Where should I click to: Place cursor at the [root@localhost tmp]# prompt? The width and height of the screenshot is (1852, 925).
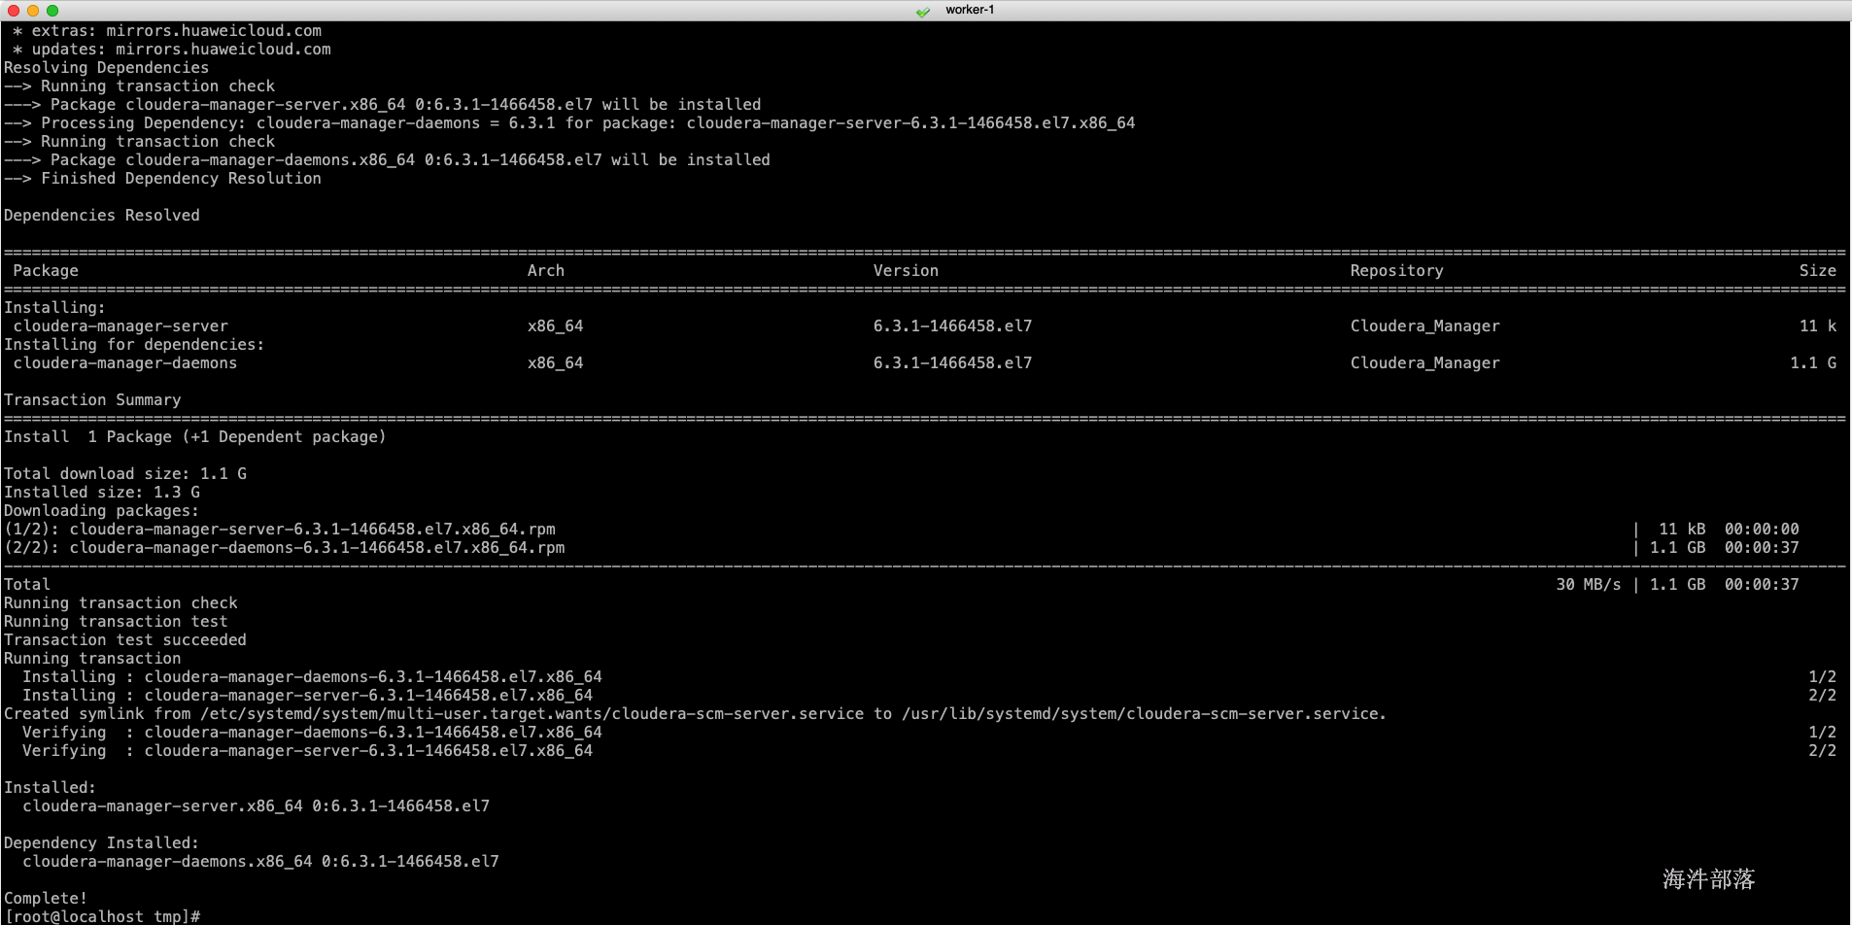(x=102, y=916)
